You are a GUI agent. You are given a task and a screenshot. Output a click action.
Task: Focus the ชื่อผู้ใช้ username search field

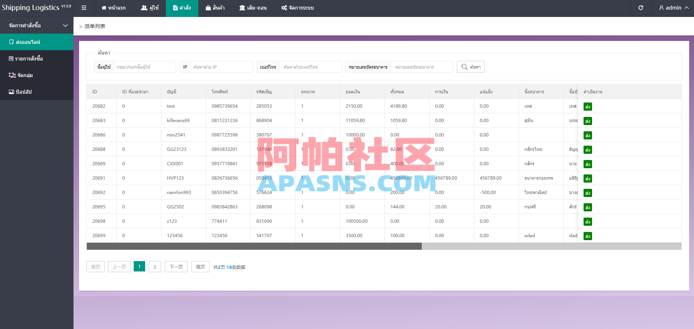(144, 67)
